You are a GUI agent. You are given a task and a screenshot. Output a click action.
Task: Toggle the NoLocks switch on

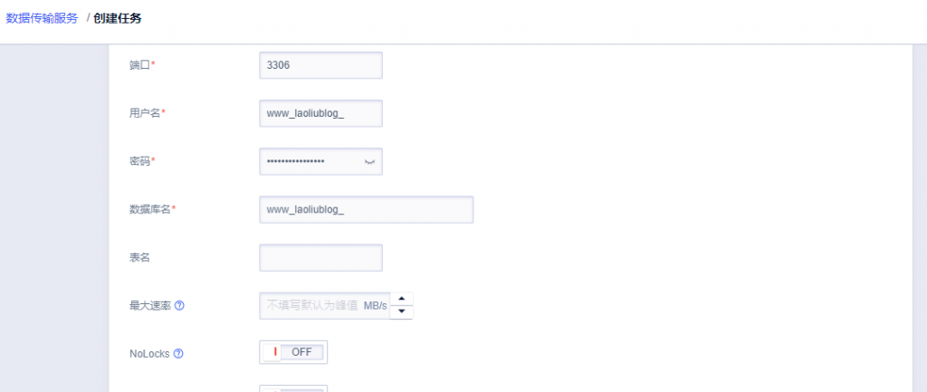pos(293,352)
